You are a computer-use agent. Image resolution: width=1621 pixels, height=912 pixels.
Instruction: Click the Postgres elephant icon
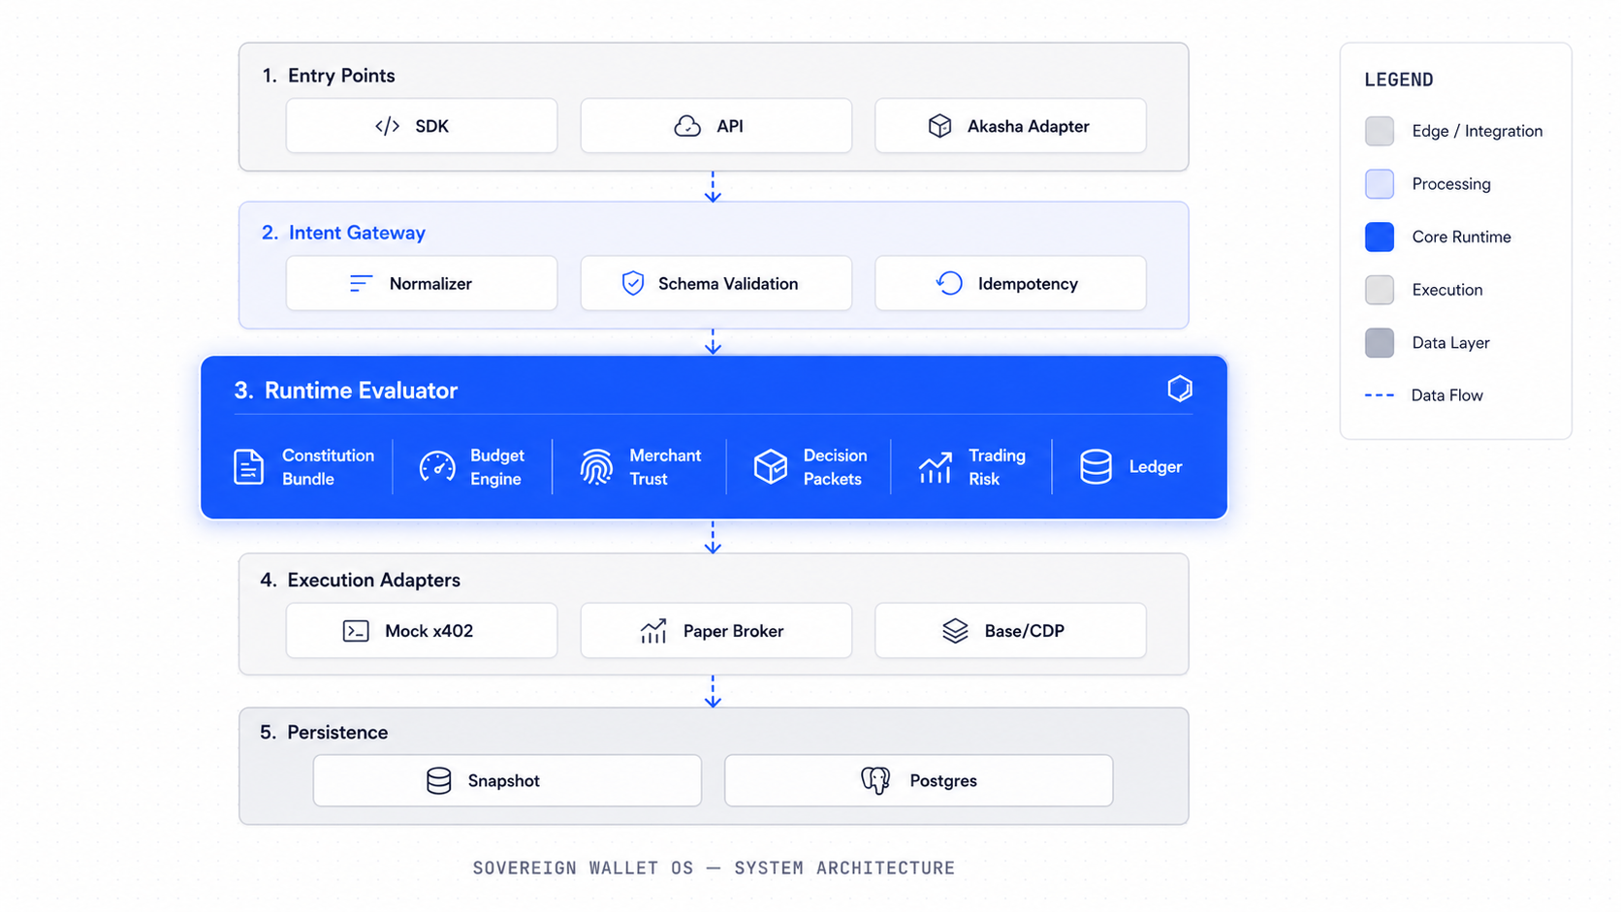click(x=875, y=780)
